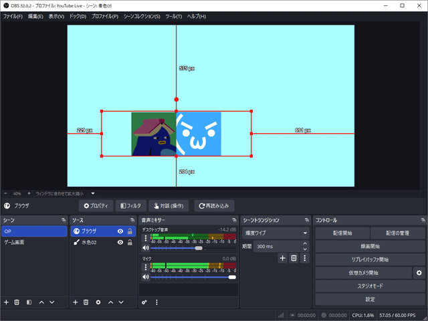
Task: Mute the デスクトップ音声 speaker icon
Action: point(145,247)
